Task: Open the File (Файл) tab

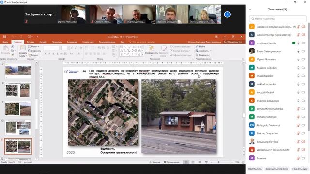Action: (5, 42)
